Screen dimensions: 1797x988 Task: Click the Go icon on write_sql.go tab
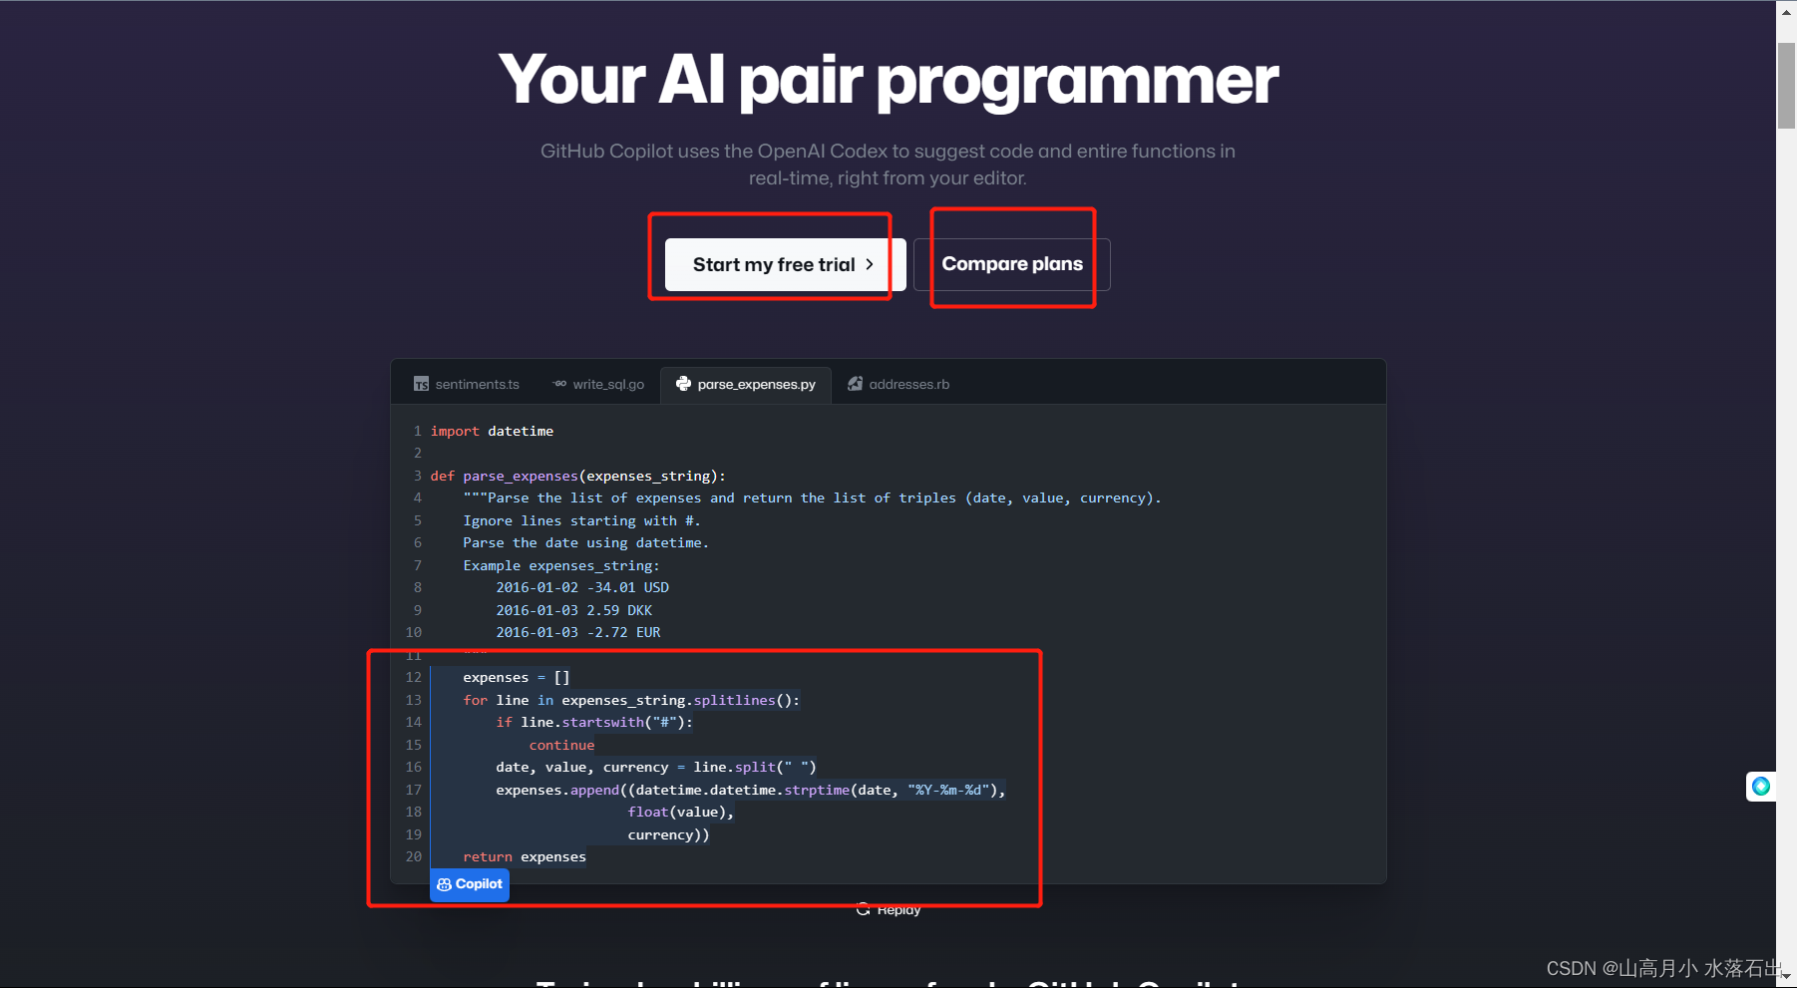[559, 384]
